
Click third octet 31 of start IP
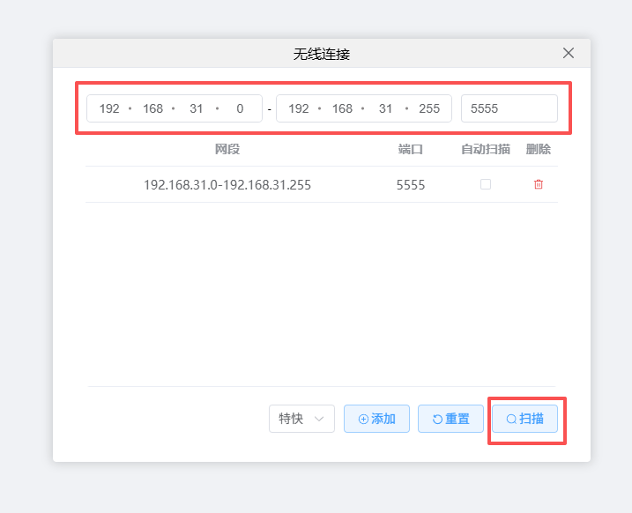click(x=197, y=108)
